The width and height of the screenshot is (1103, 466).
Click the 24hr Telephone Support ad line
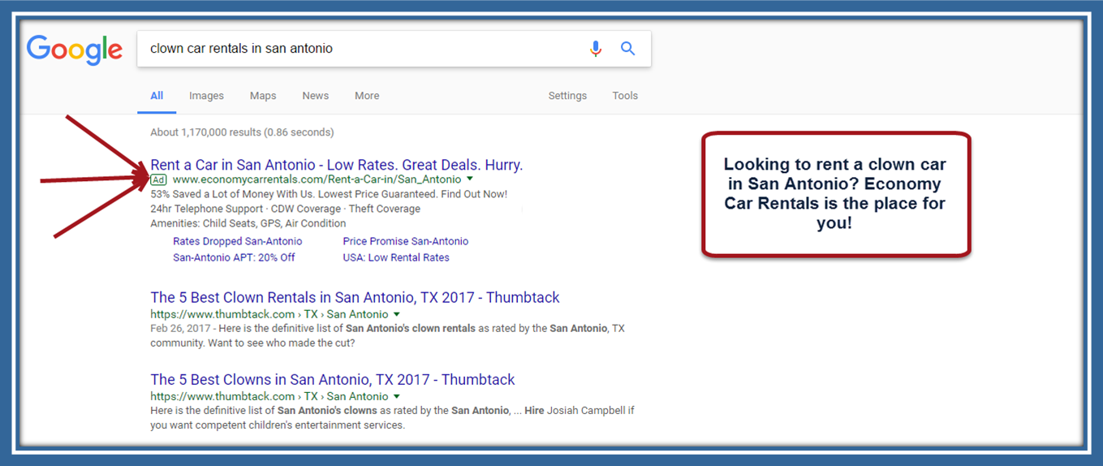pyautogui.click(x=285, y=209)
